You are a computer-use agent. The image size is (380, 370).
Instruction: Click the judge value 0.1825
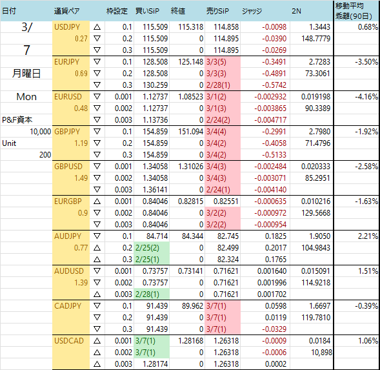275,236
